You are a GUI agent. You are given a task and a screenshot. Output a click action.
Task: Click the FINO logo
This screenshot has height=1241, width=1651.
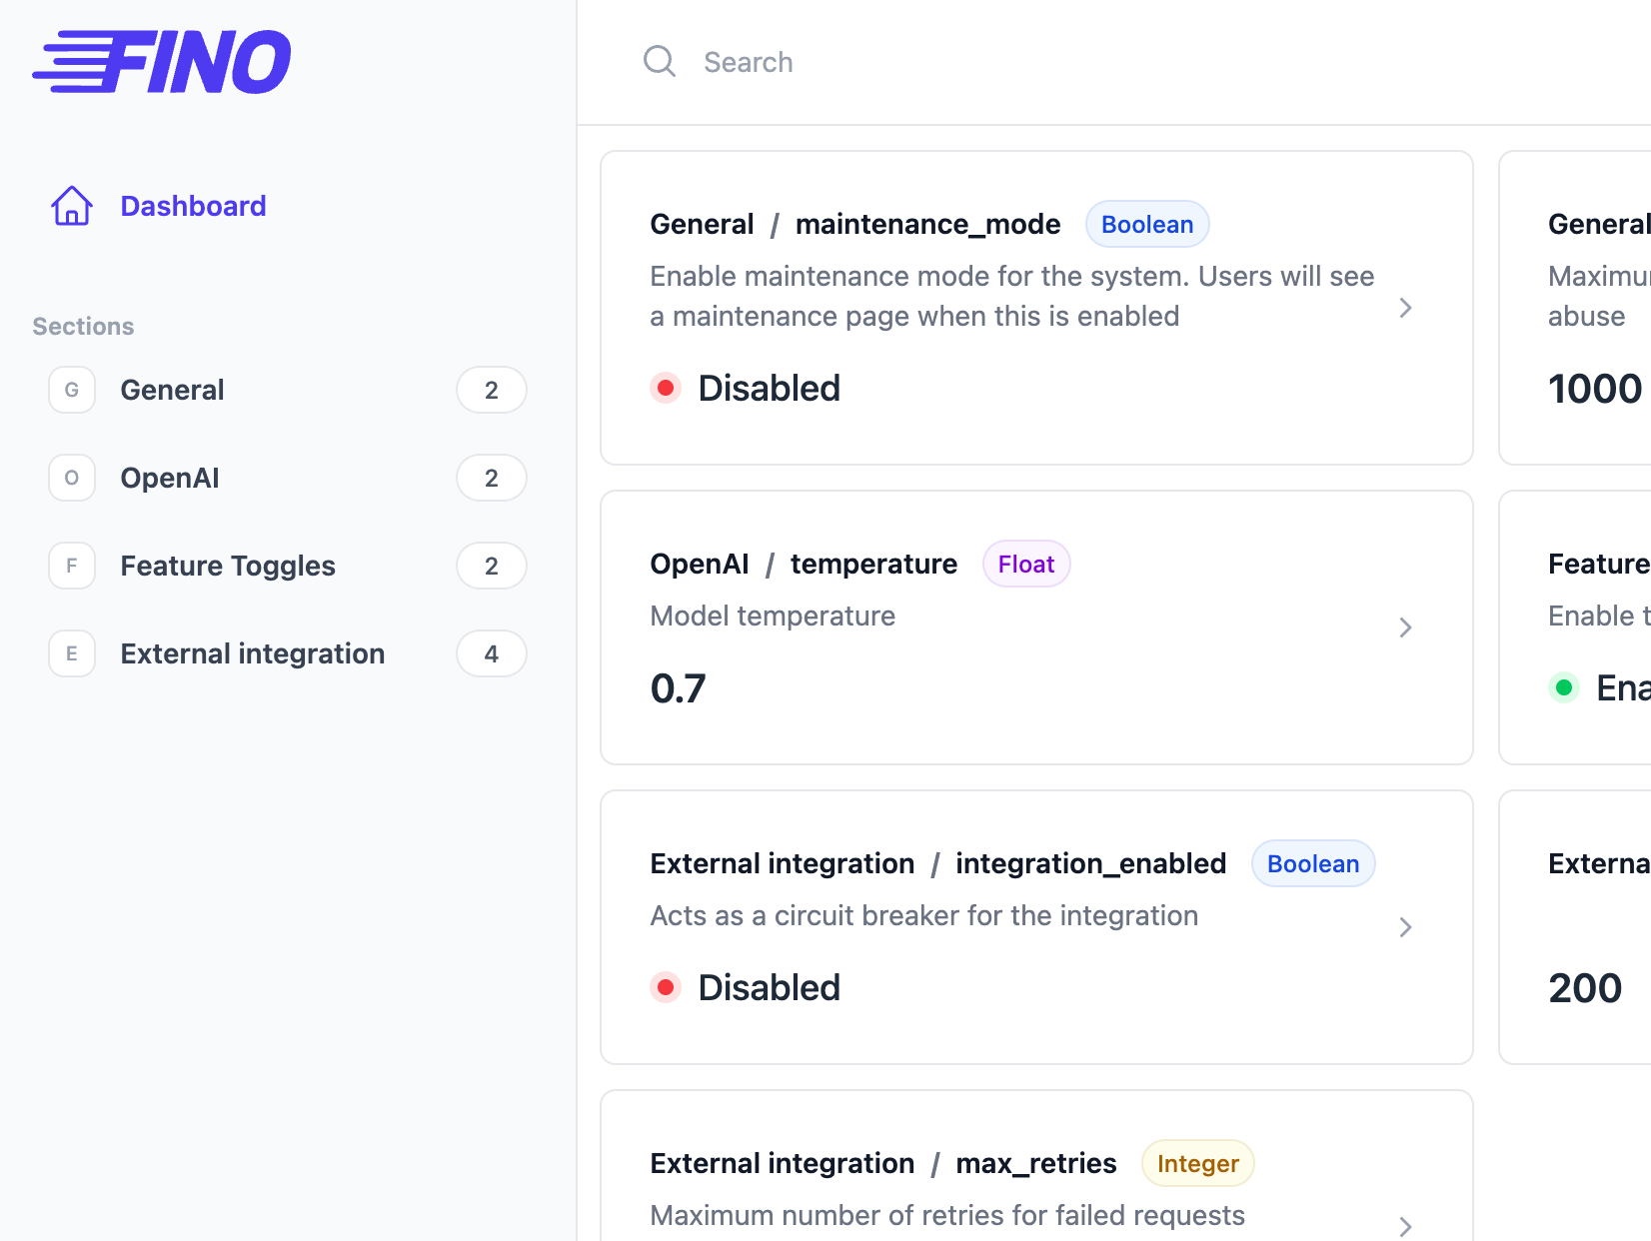click(163, 61)
